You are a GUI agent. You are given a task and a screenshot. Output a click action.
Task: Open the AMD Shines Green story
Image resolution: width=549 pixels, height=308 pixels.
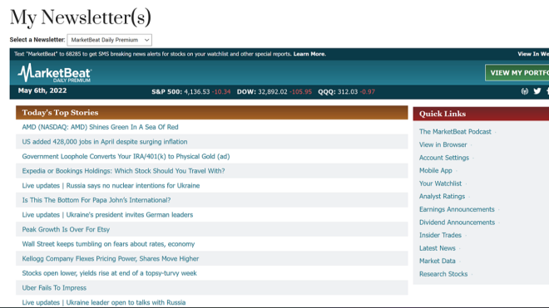click(x=100, y=127)
